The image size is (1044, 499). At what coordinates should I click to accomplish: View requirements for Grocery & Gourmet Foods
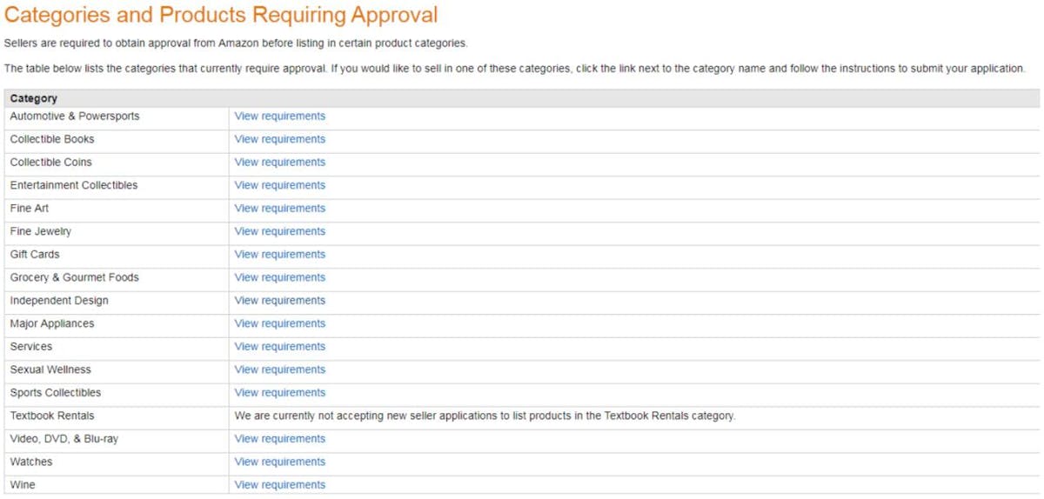(x=279, y=277)
